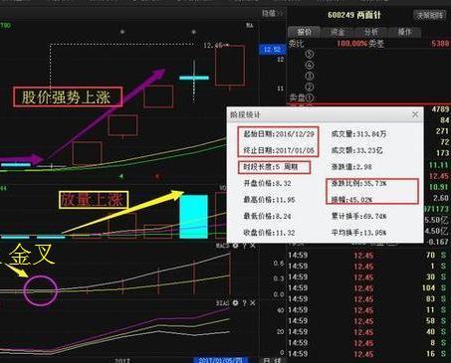Image resolution: width=451 pixels, height=363 pixels.
Task: Open the BIAS indicator help question mark
Action: click(245, 303)
